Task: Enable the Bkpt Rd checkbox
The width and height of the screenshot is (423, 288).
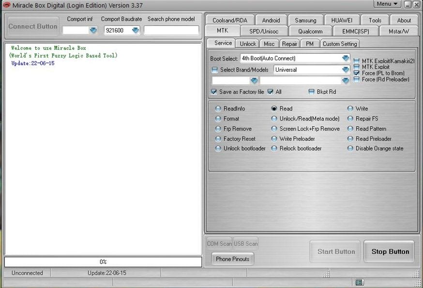Action: (x=310, y=91)
